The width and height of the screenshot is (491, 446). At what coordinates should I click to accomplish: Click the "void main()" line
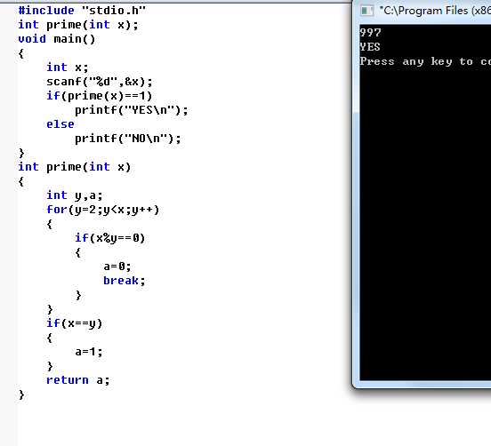(57, 39)
